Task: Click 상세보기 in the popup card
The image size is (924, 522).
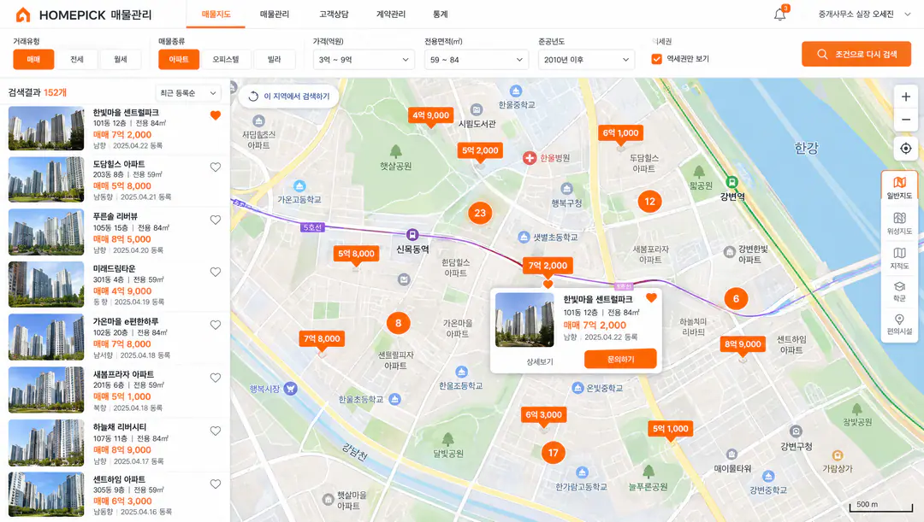Action: 539,361
